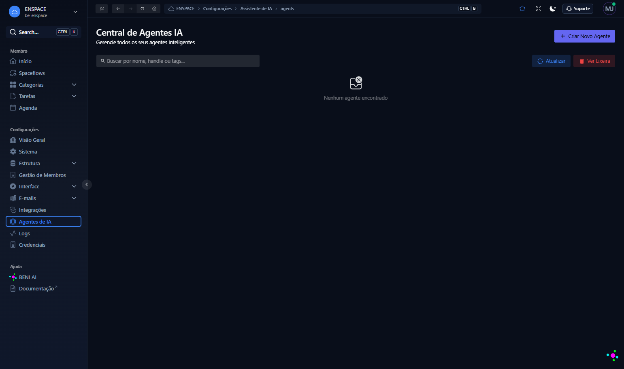Screen dimensions: 624x369
Task: Open Início in the sidebar
Action: click(43, 61)
